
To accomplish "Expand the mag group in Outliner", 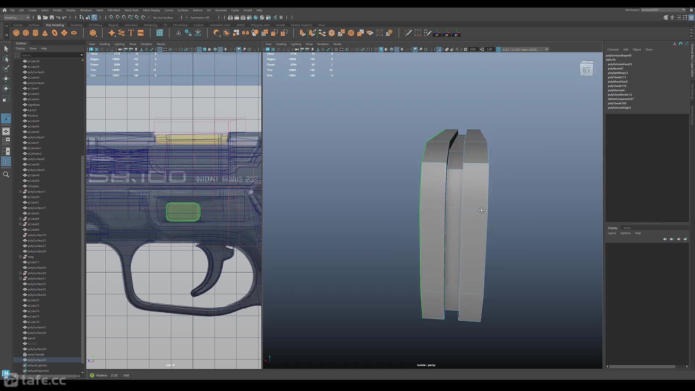I will (x=20, y=257).
